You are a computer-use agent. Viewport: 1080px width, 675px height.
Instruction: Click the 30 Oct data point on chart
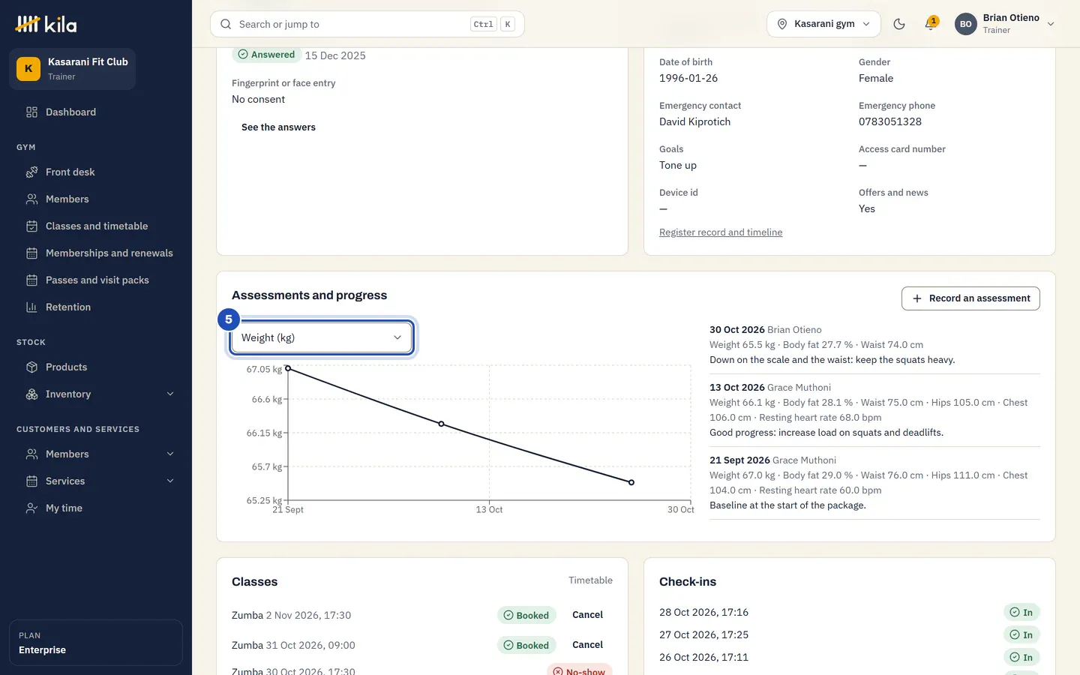tap(631, 482)
